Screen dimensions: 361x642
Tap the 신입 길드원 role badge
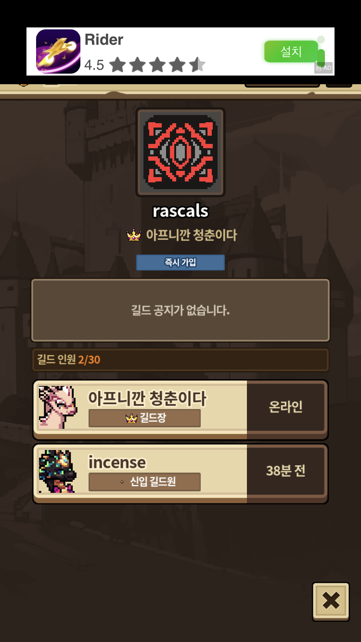click(144, 482)
